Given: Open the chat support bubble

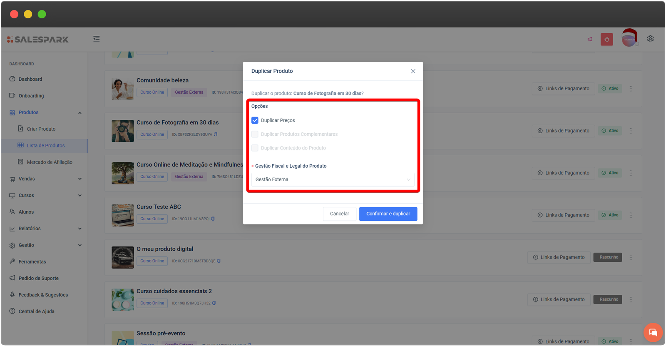Looking at the screenshot, I should coord(653,332).
